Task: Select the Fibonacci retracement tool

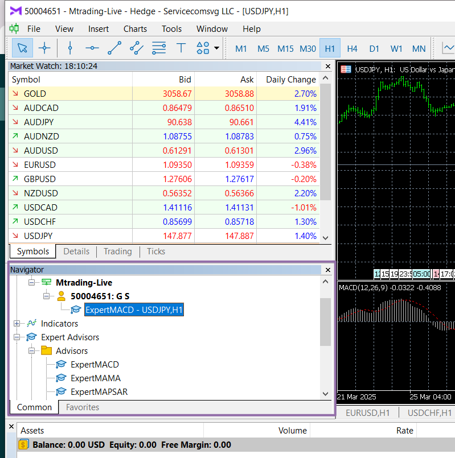Action: tap(159, 48)
